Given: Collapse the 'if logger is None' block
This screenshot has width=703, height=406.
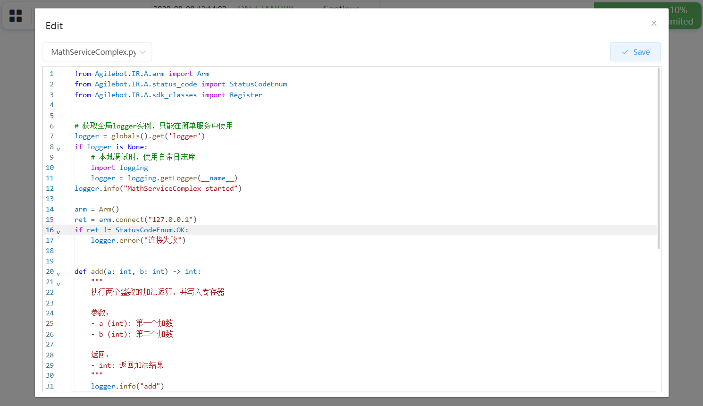Looking at the screenshot, I should tap(59, 149).
